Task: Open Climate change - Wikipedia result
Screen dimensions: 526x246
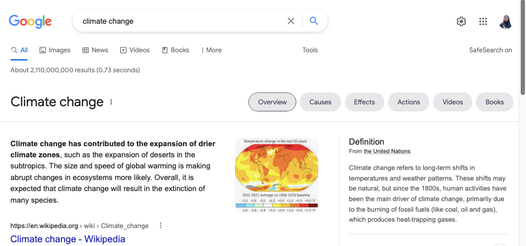Action: [68, 239]
